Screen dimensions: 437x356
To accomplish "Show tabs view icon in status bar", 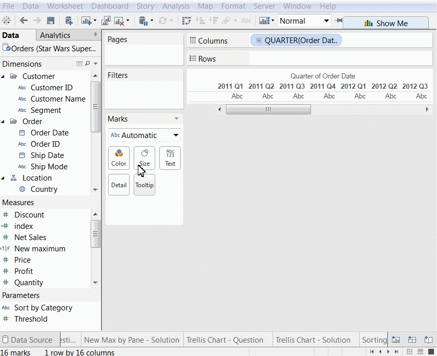I will click(431, 352).
